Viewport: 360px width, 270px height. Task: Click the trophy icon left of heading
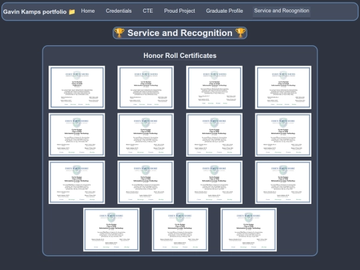tap(119, 33)
